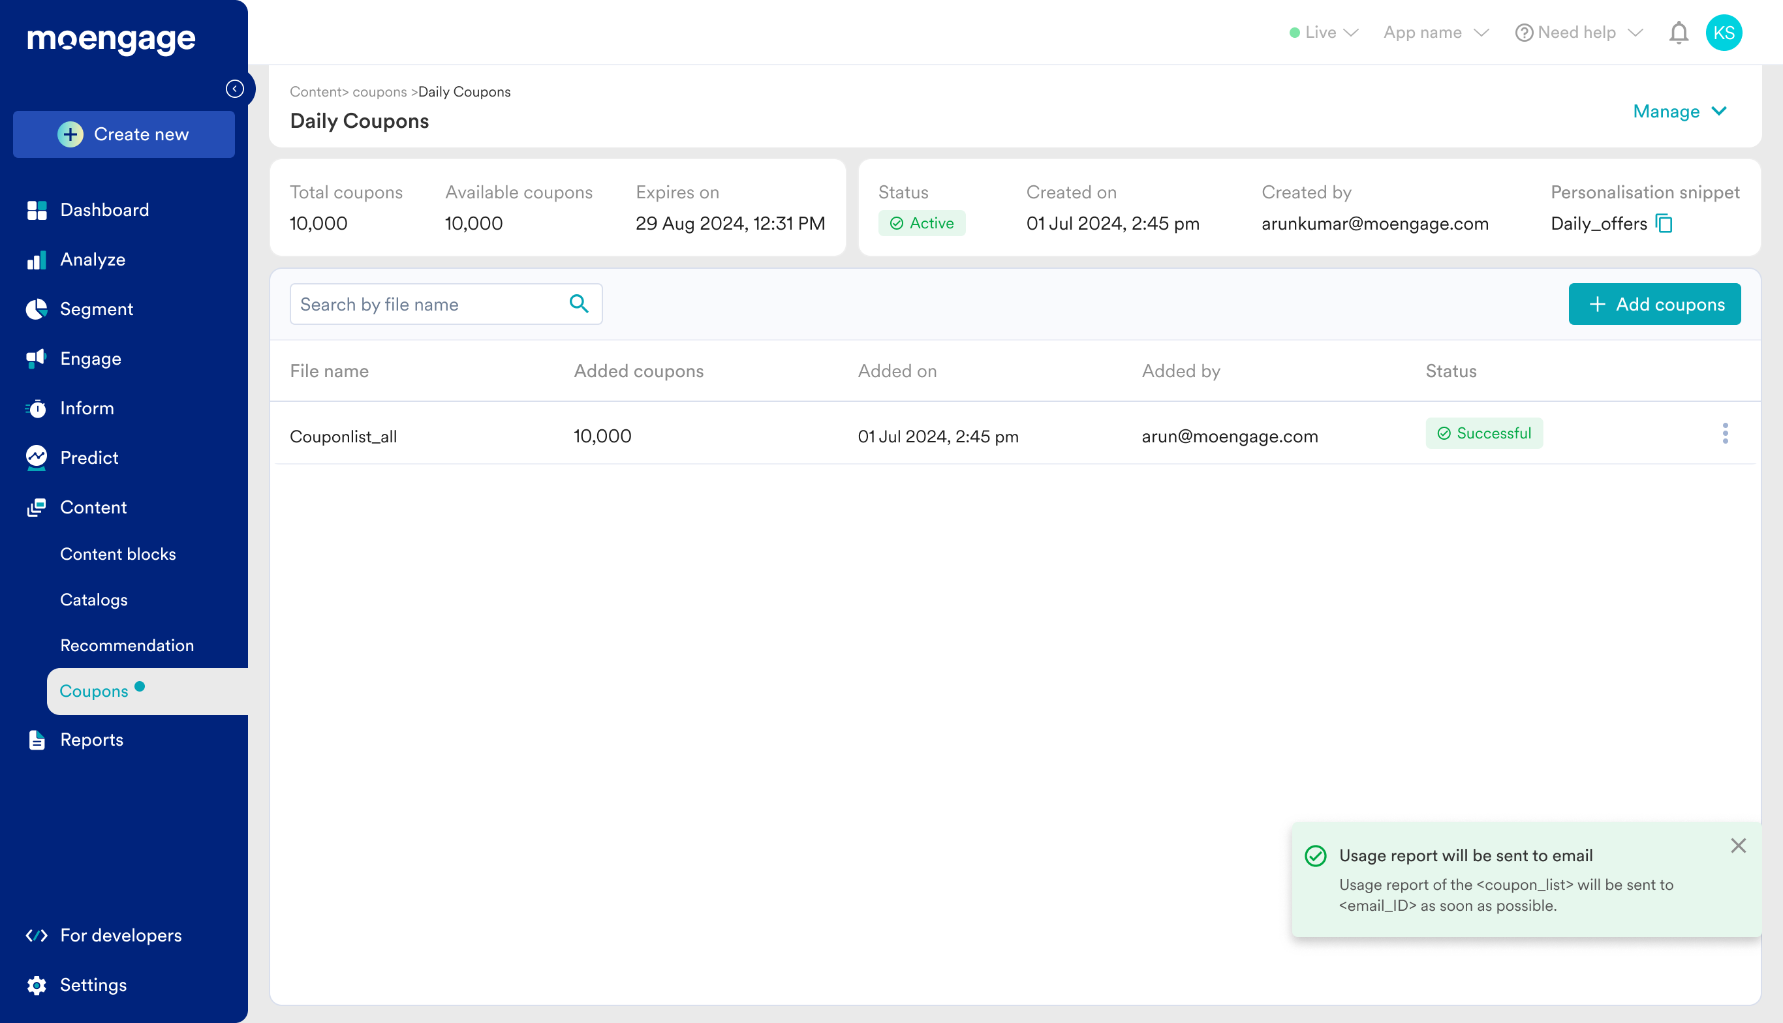The width and height of the screenshot is (1783, 1023).
Task: Open the three-dot menu for Couponlist_all
Action: click(1725, 433)
